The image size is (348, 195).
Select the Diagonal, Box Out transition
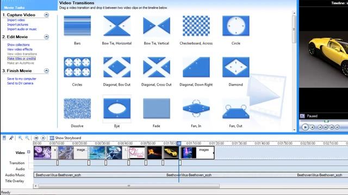[117, 67]
